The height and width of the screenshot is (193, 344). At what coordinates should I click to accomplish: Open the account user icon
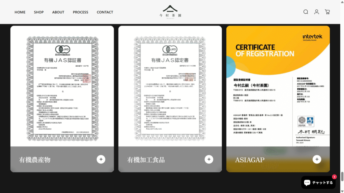coord(316,12)
